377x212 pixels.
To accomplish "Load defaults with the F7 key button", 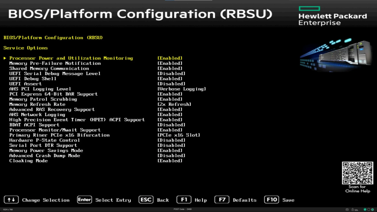I will coord(222,200).
